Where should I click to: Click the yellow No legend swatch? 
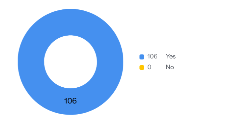(142, 68)
